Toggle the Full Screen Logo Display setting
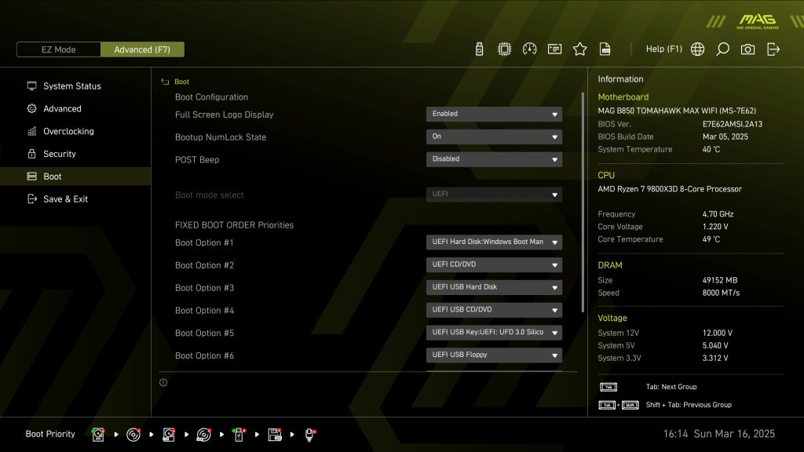 click(x=494, y=114)
